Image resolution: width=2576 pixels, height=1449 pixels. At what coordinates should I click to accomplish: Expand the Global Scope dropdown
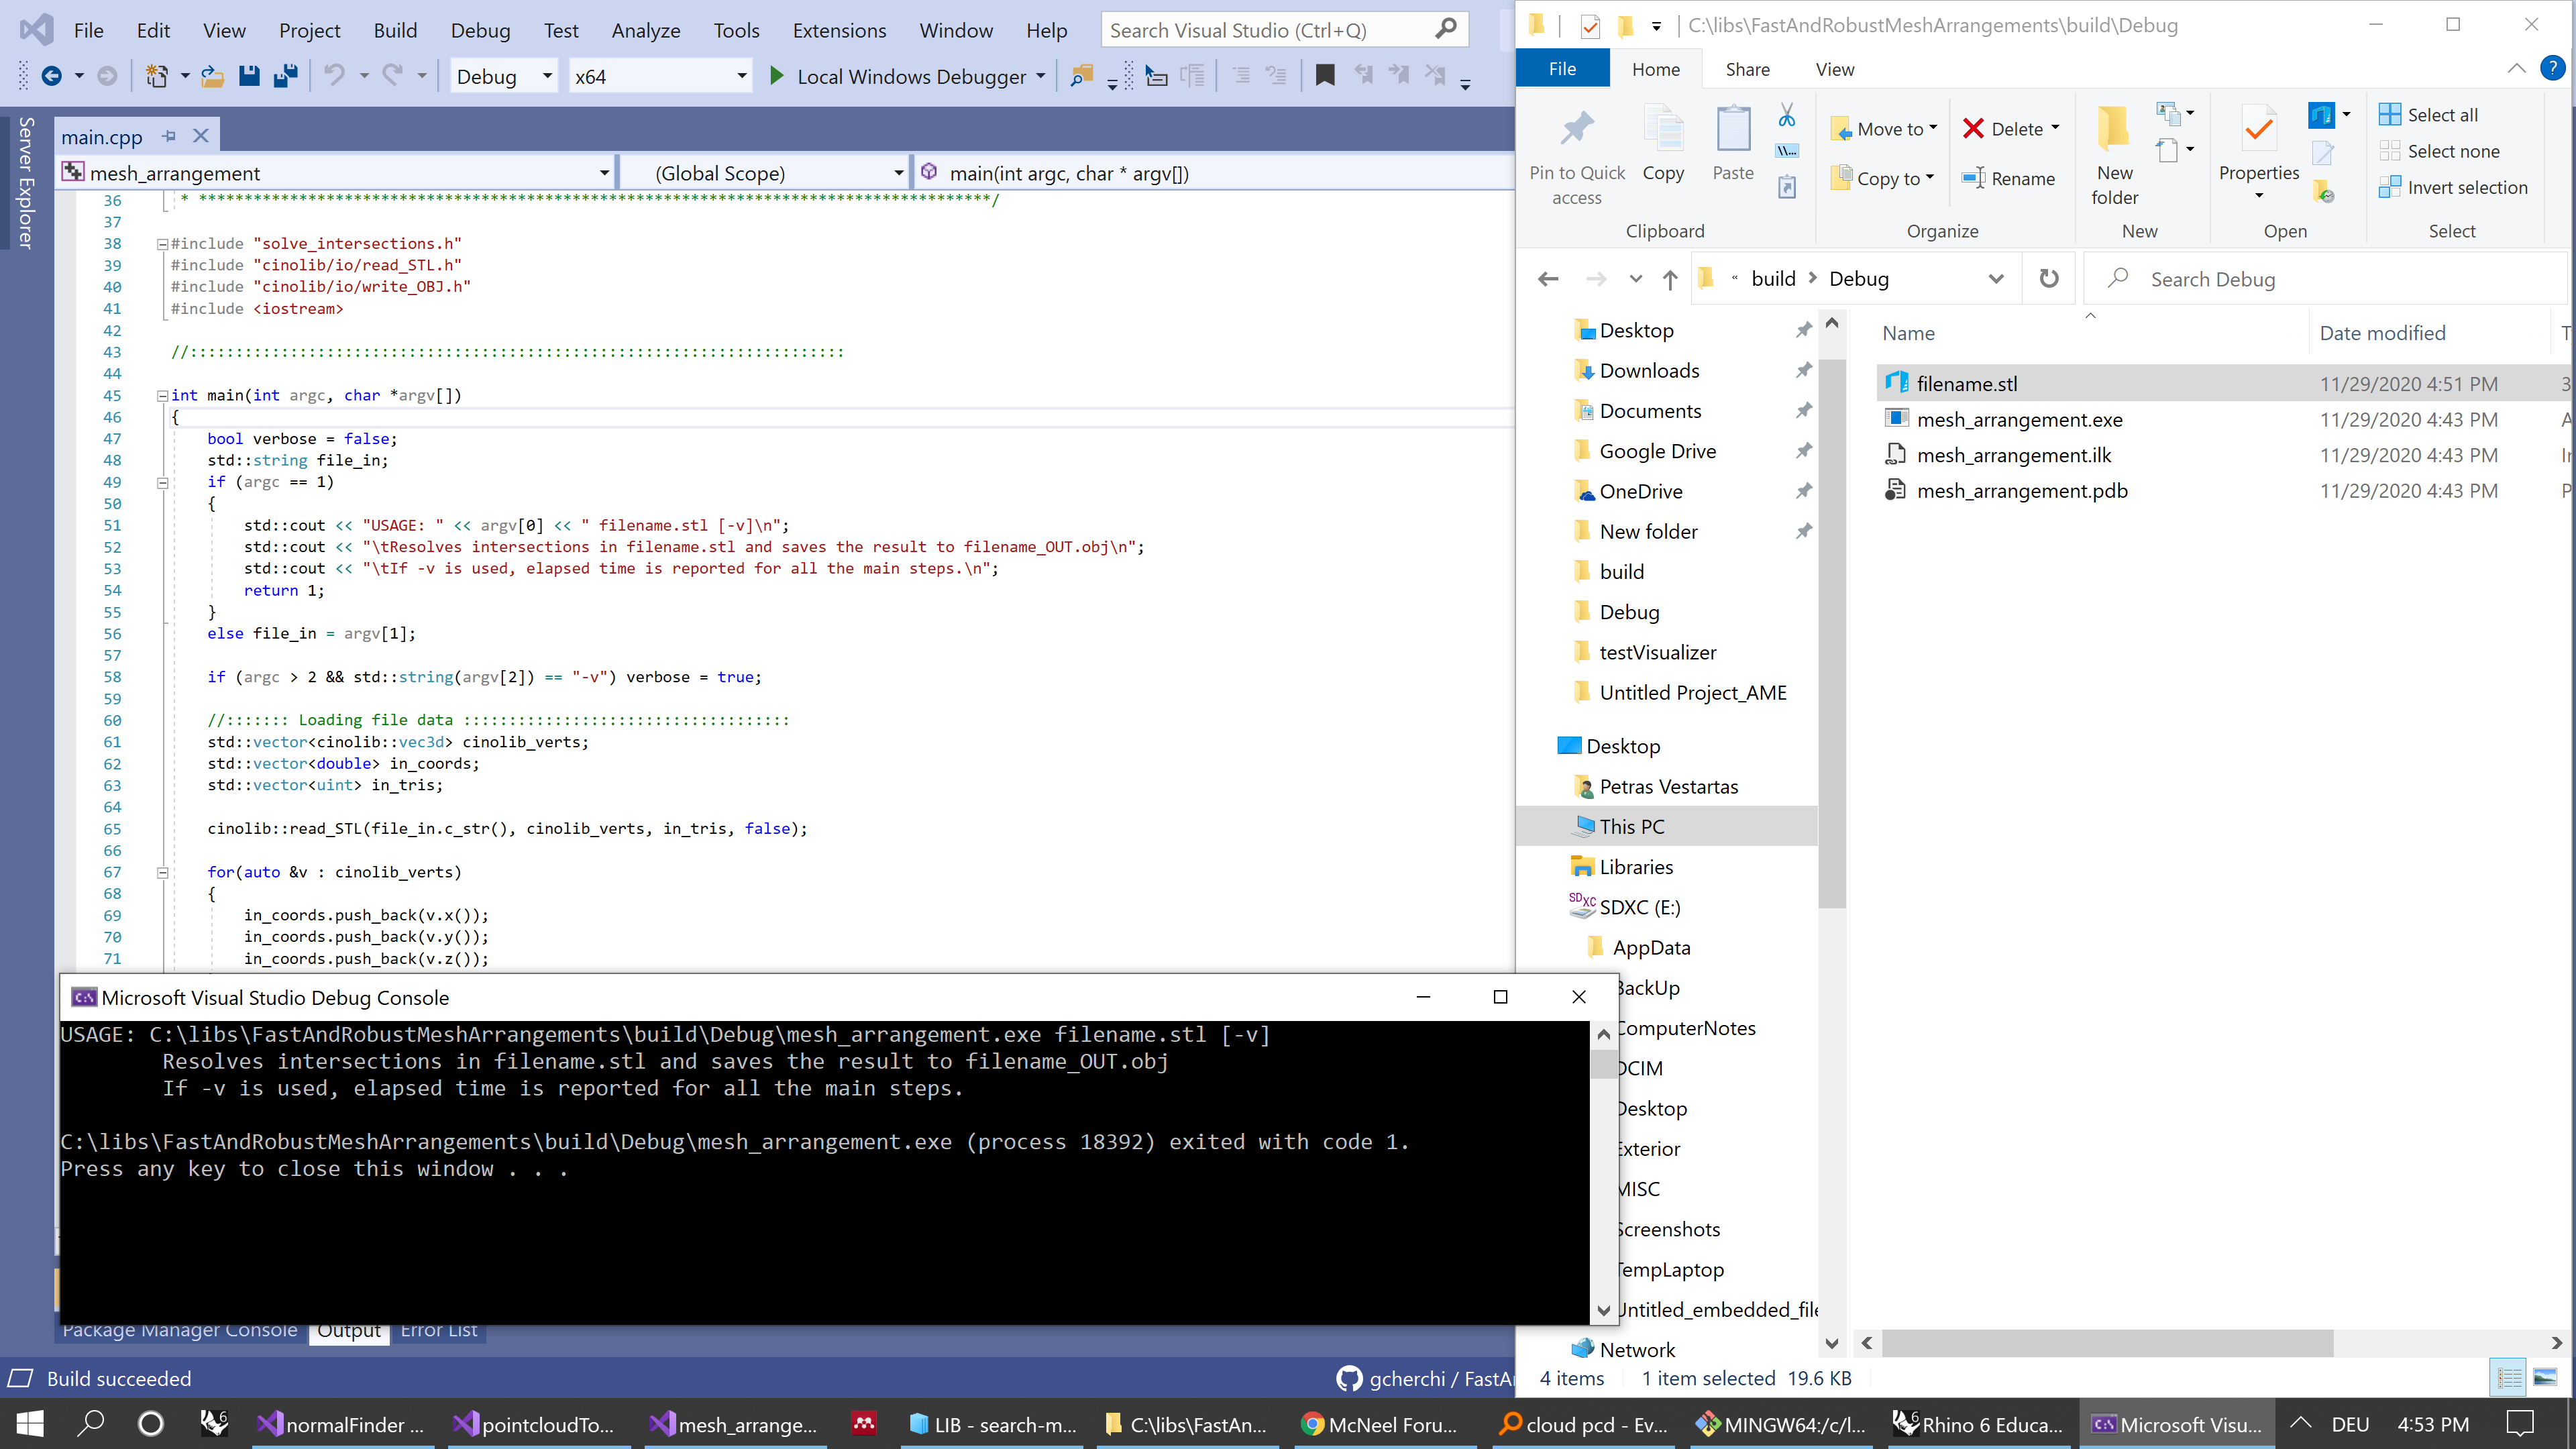click(x=897, y=172)
